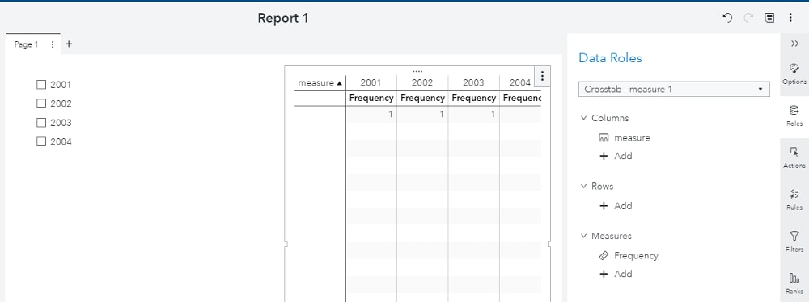Check the 2001 checkbox
Screen dimensions: 809x302
tap(41, 85)
